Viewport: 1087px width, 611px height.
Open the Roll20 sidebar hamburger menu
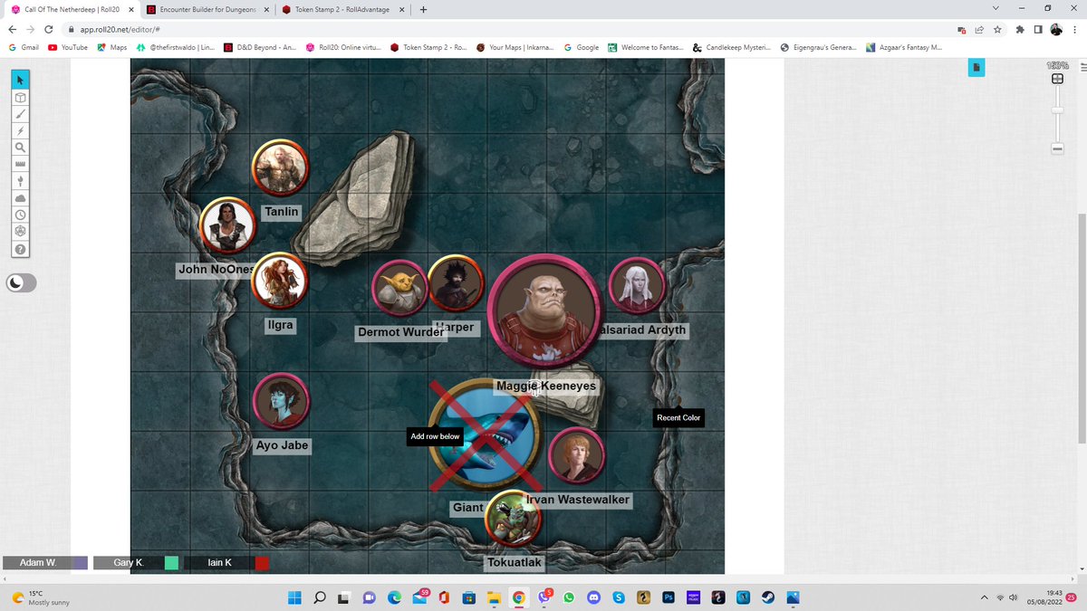coord(1083,67)
